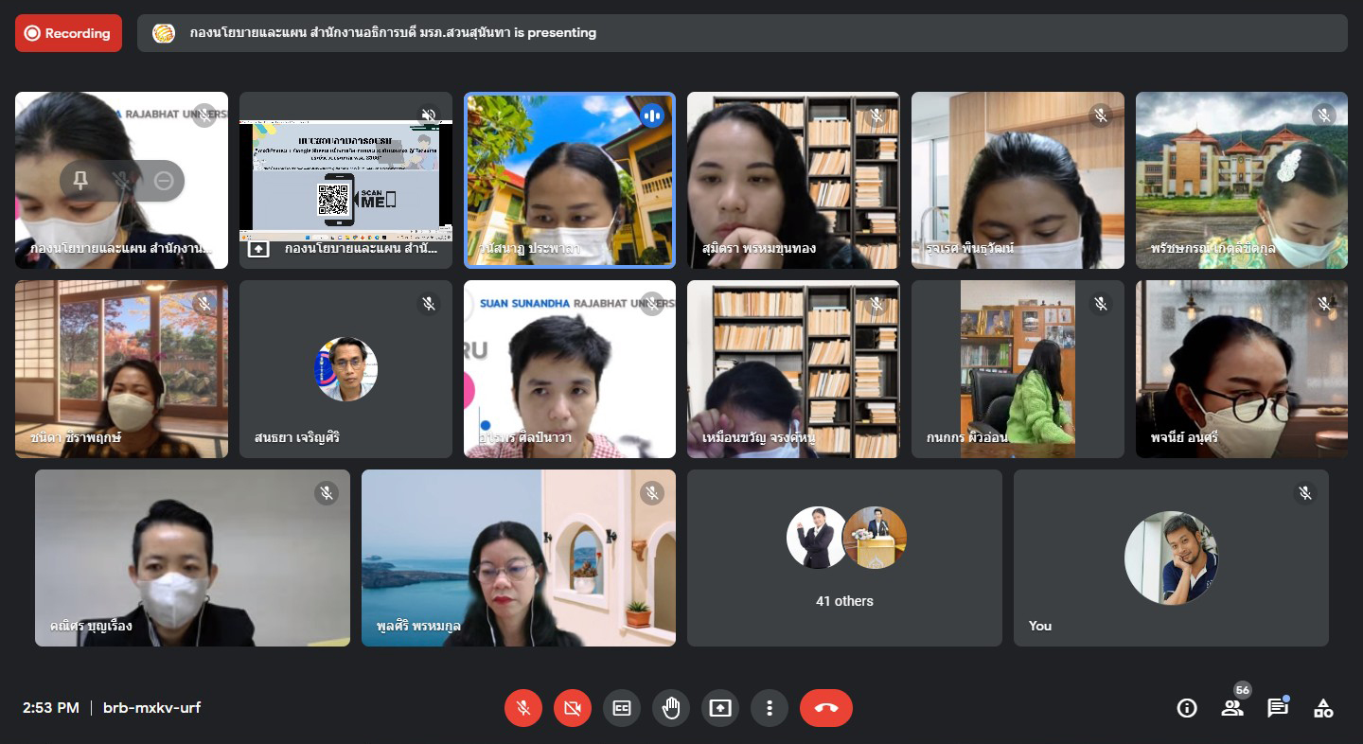Open more options three-dot menu
This screenshot has width=1363, height=744.
coord(770,708)
